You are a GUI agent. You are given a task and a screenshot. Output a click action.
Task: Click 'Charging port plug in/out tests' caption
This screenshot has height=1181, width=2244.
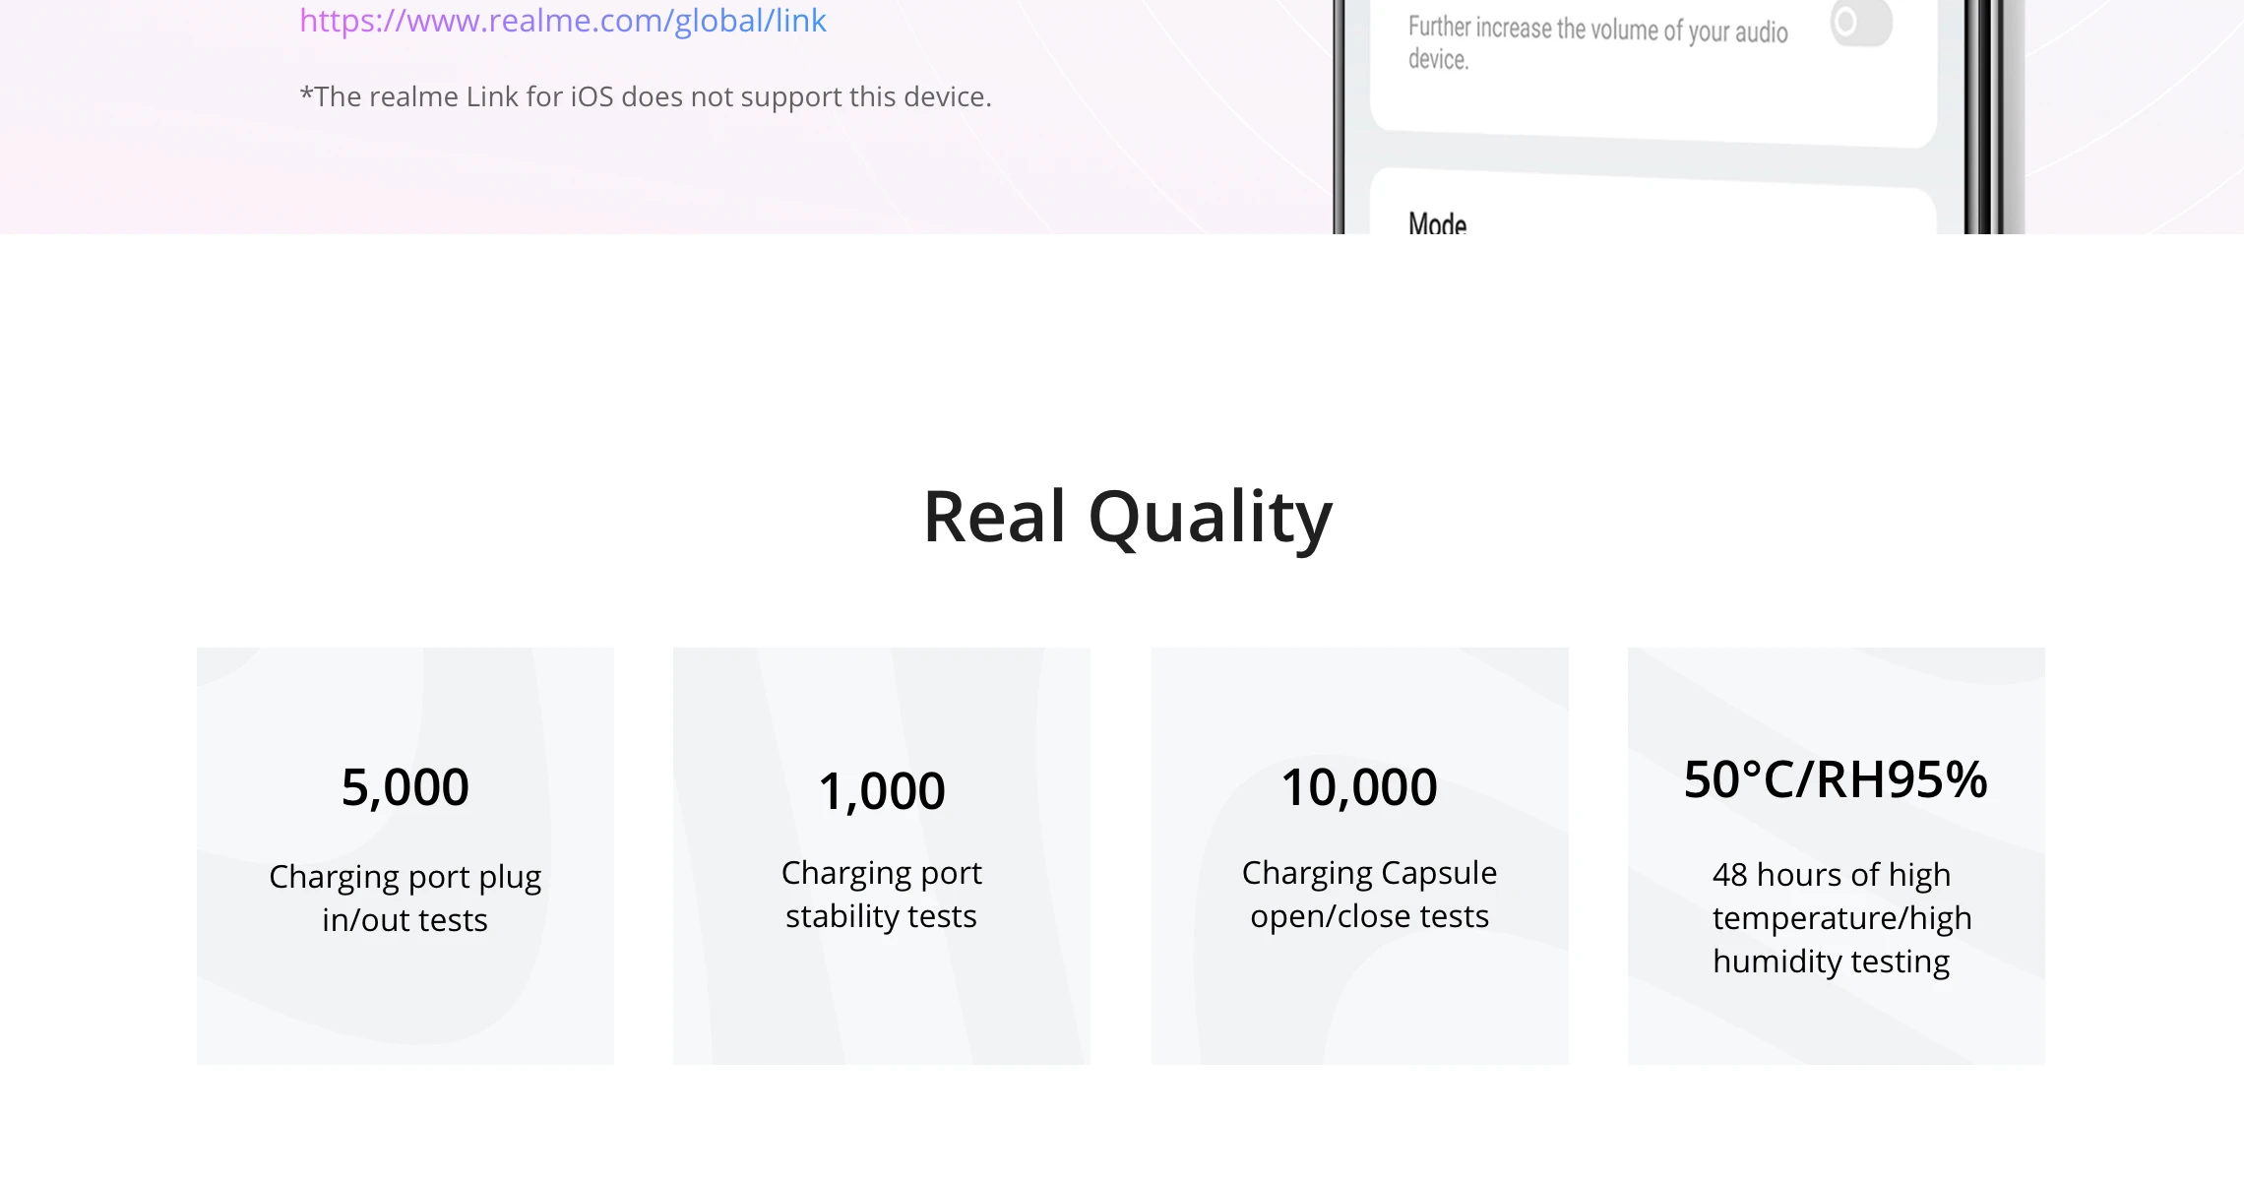pyautogui.click(x=405, y=898)
